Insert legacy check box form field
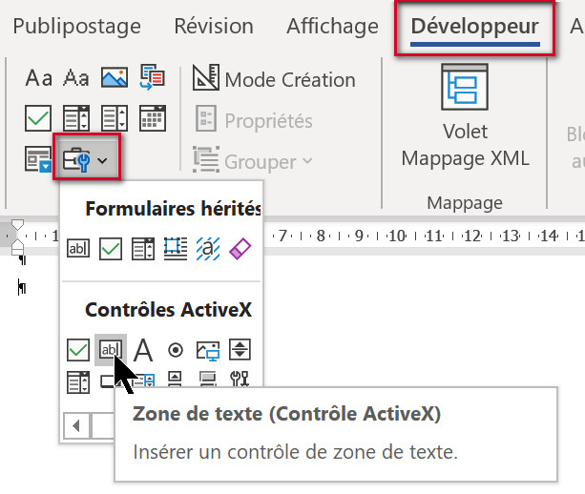The height and width of the screenshot is (494, 585). [x=112, y=249]
